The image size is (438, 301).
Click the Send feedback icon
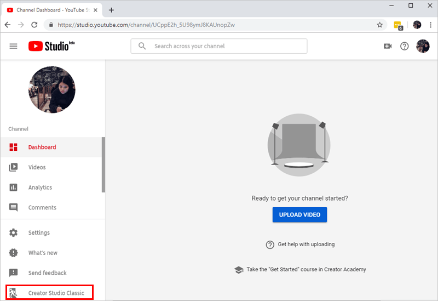13,272
